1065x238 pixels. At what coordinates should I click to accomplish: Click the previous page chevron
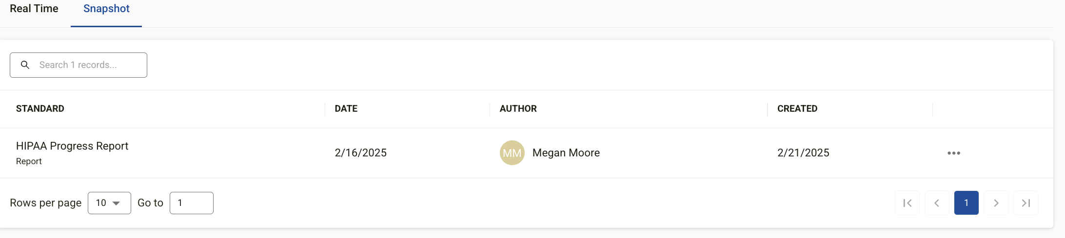click(937, 203)
